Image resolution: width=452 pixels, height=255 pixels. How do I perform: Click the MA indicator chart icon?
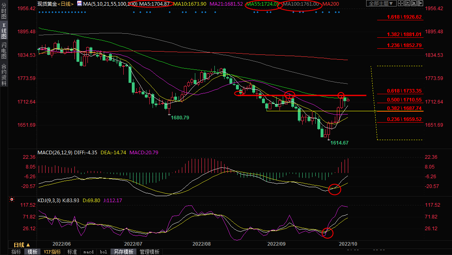(79, 4)
